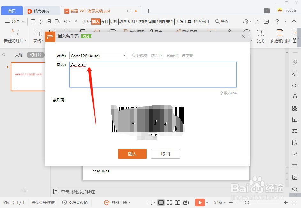Zoom out with the minus button
The width and height of the screenshot is (301, 208).
click(x=231, y=203)
